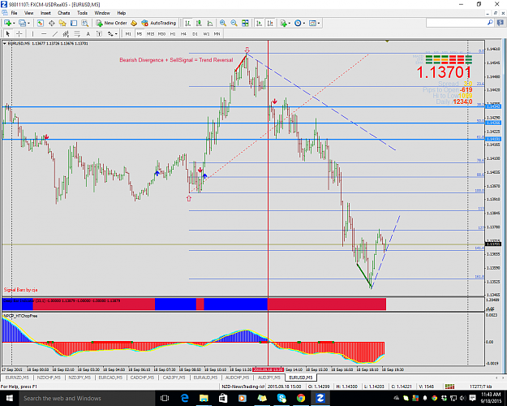Switch to the EURCAD,M5 chart tab
Image resolution: width=507 pixels, height=406 pixels.
(x=110, y=378)
